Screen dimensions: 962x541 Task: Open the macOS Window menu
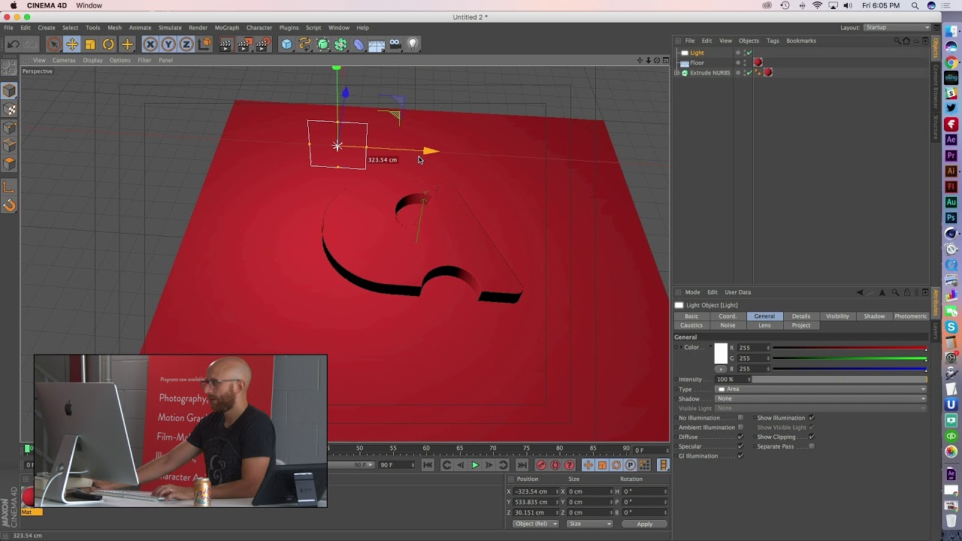point(89,5)
